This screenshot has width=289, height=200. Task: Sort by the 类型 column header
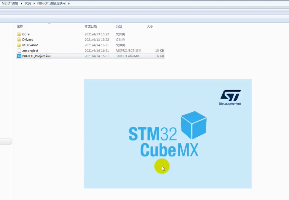119,26
